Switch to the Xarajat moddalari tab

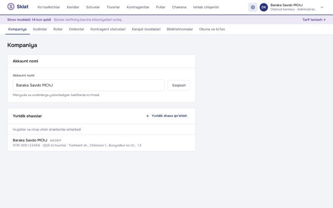point(146,29)
